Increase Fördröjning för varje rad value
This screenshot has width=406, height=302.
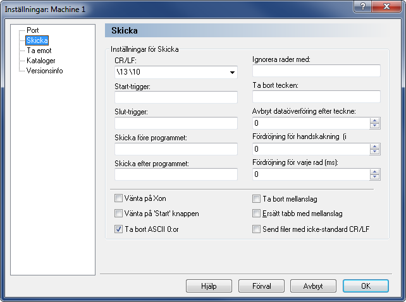(x=374, y=172)
